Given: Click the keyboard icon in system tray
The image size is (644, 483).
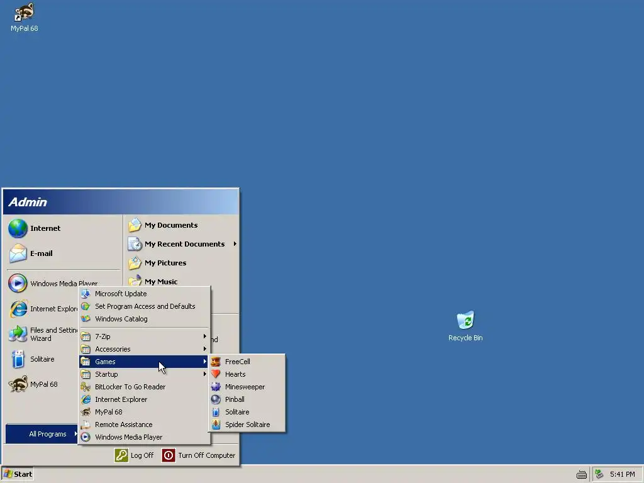Looking at the screenshot, I should 581,474.
